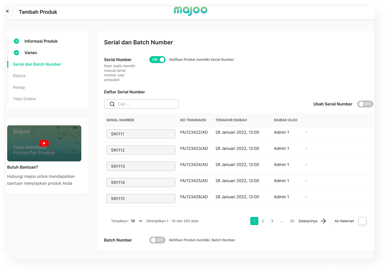Image resolution: width=389 pixels, height=274 pixels.
Task: Go to the Ekstra step
Action: [19, 76]
